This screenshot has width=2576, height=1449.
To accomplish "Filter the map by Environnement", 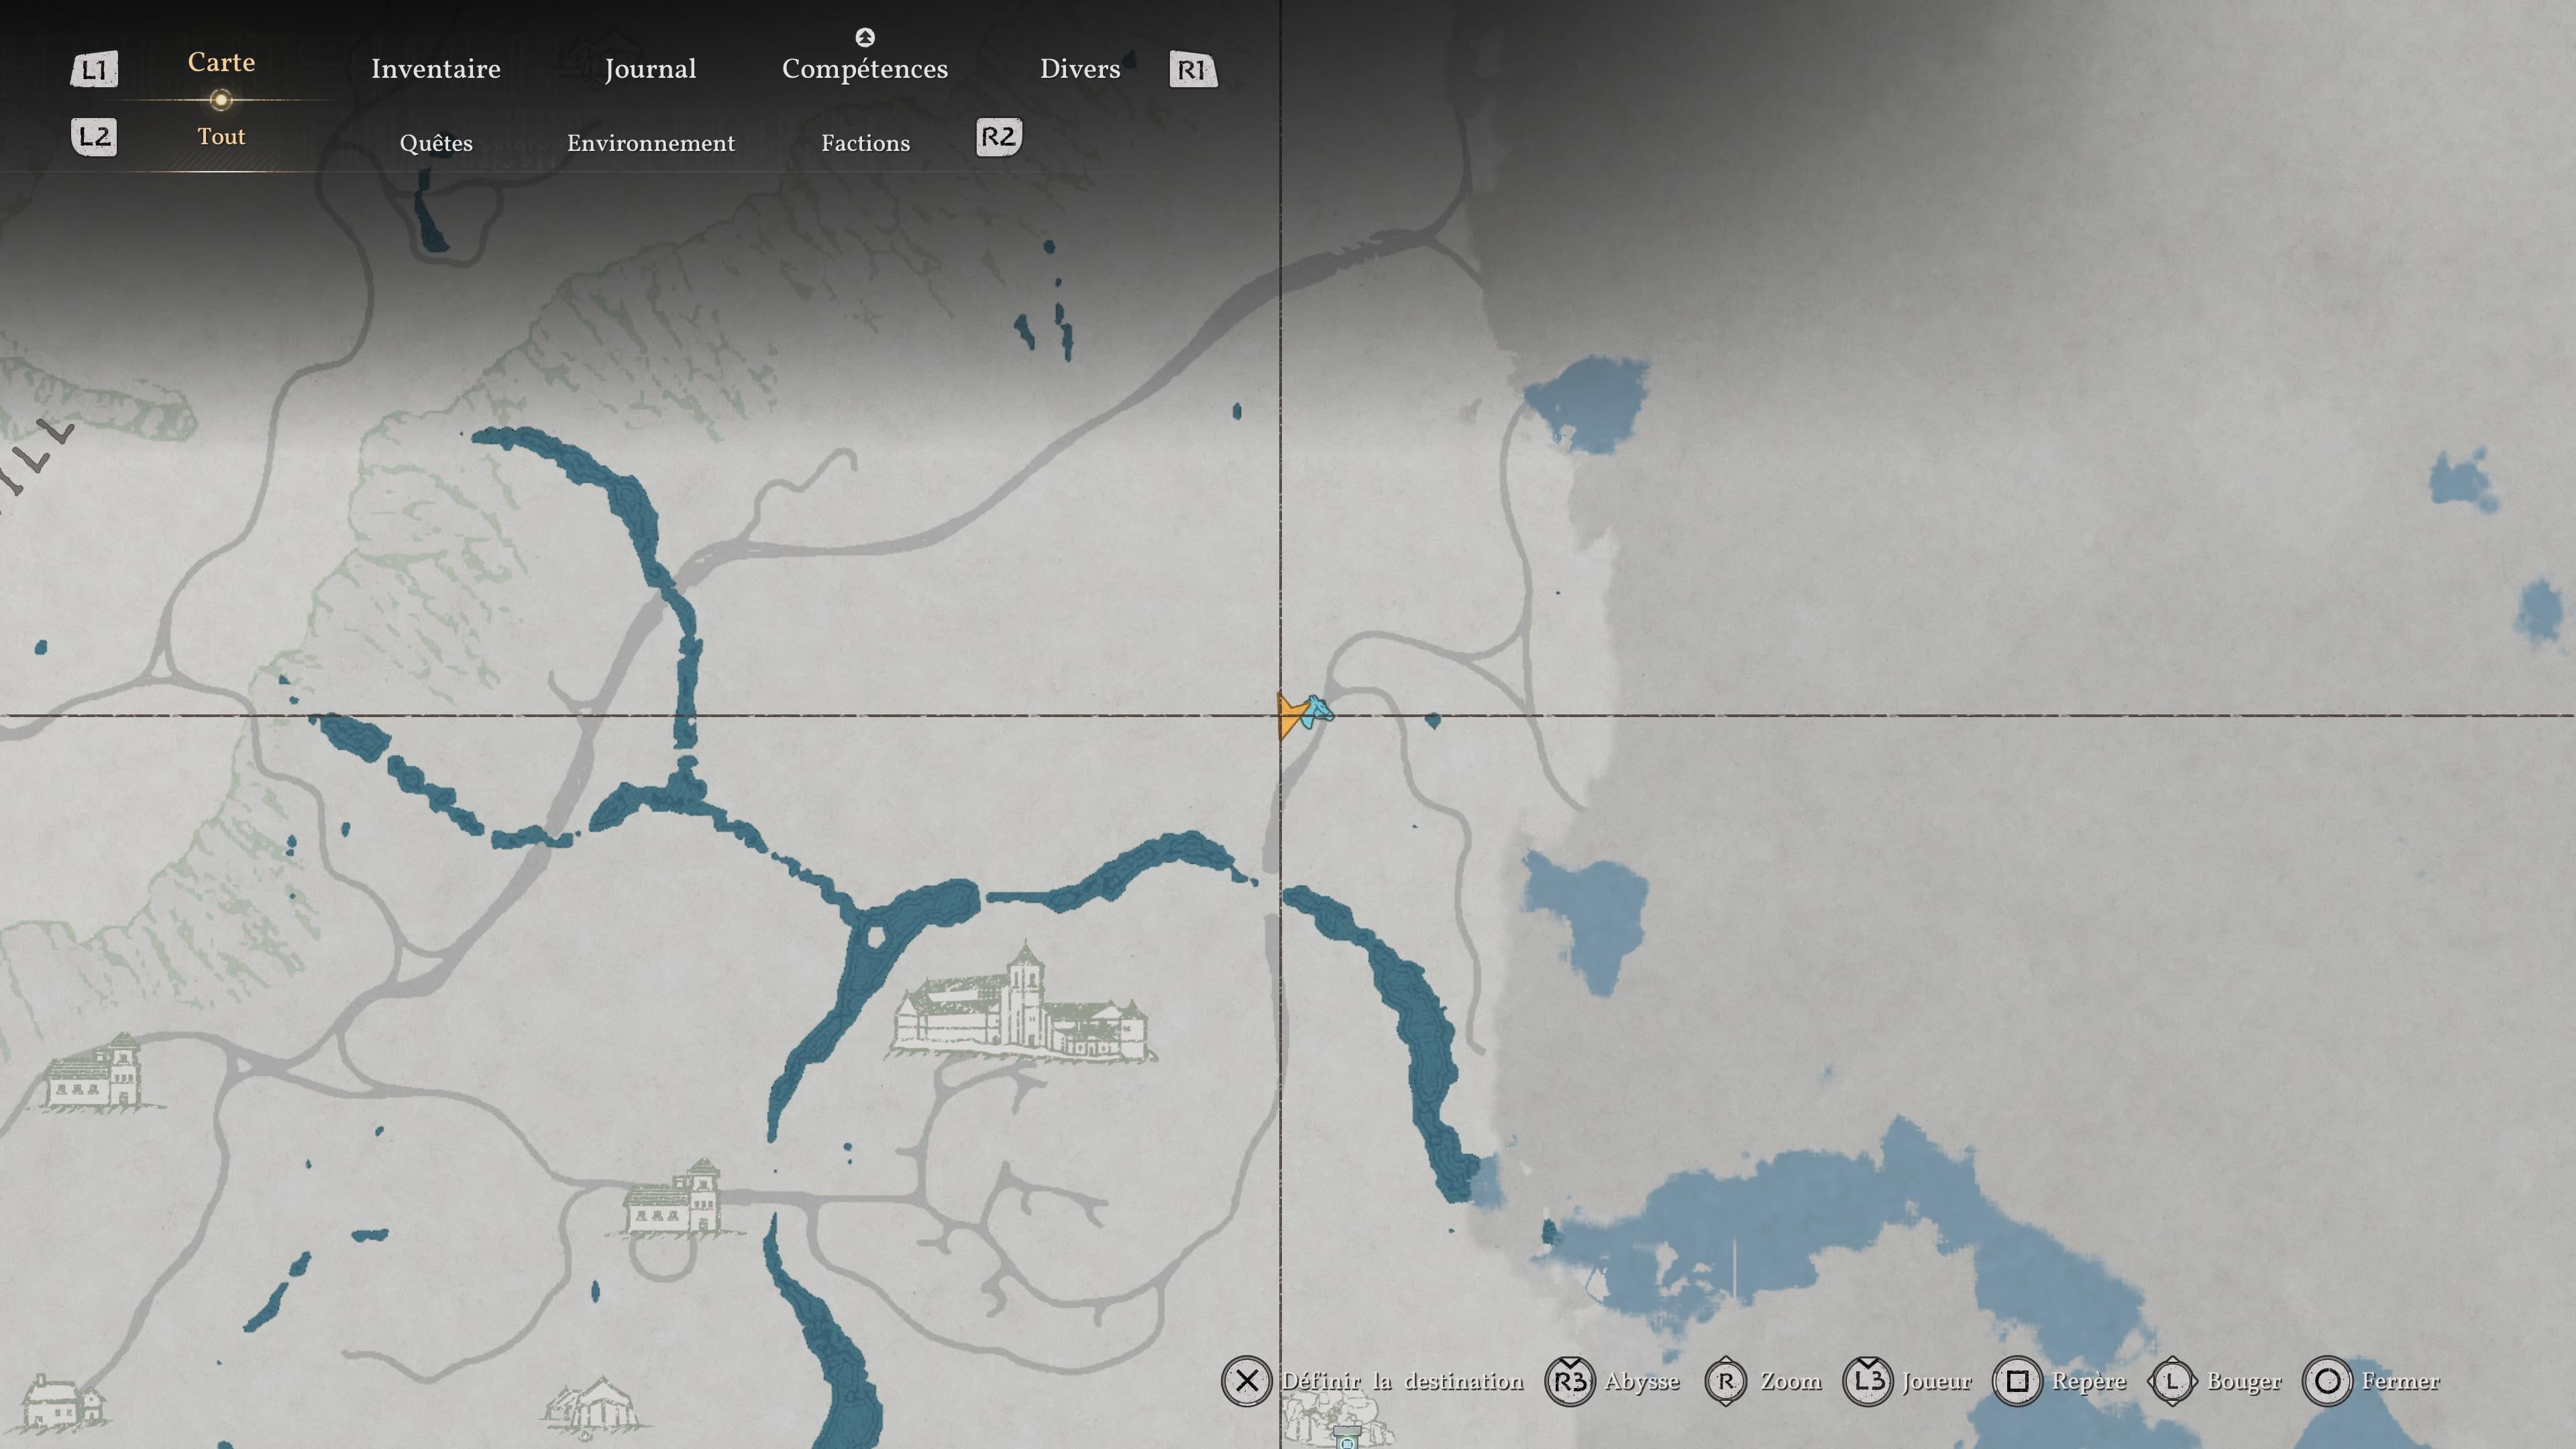I will point(651,143).
